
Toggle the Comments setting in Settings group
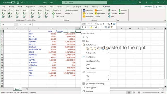[x=100, y=14]
